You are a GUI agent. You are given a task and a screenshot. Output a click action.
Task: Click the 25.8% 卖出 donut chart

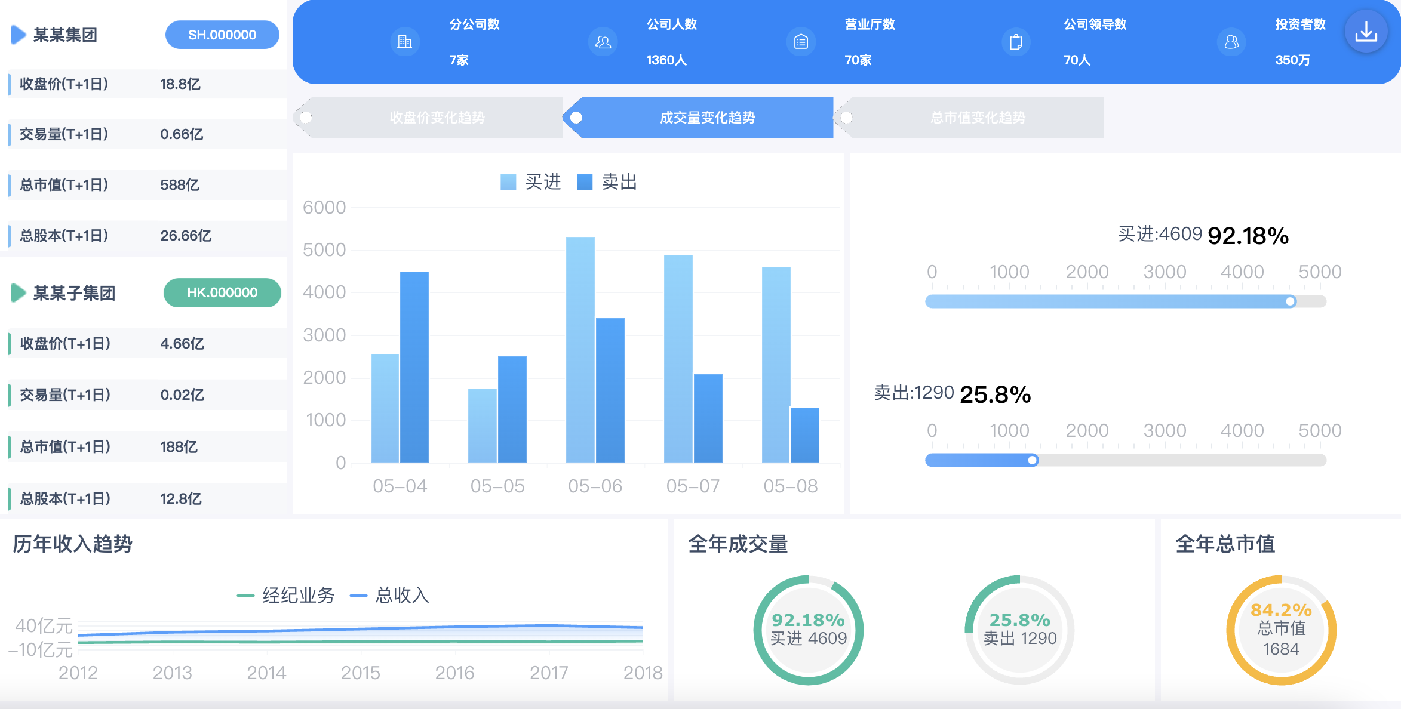1020,630
